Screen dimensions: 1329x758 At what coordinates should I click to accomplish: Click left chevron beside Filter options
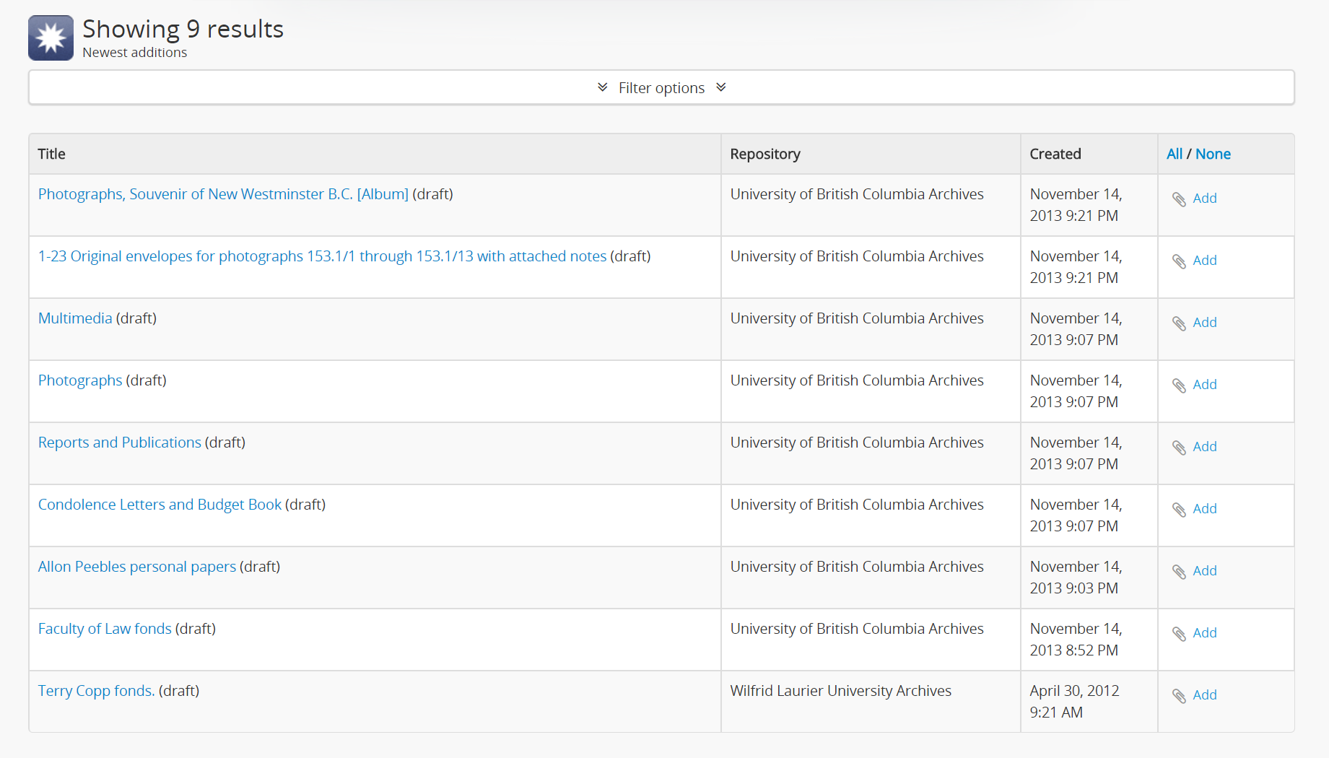click(603, 87)
